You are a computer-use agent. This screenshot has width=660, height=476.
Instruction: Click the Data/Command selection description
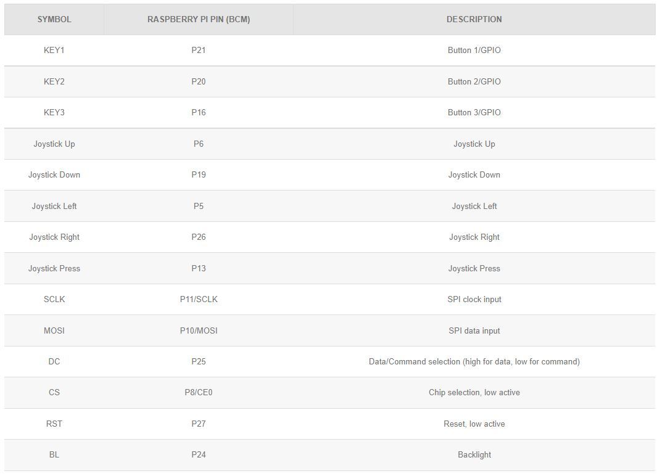click(474, 362)
